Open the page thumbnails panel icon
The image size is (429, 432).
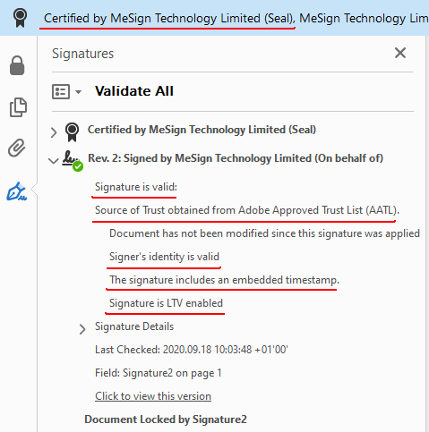18,107
